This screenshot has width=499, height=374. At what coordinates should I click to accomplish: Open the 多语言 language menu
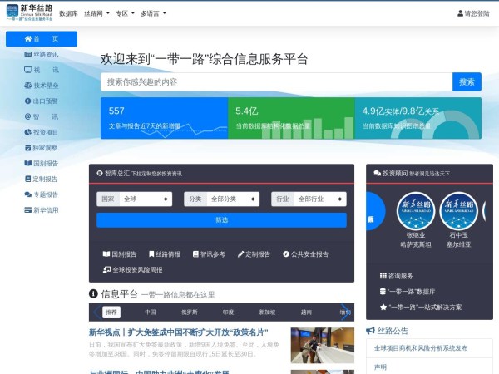click(x=153, y=13)
